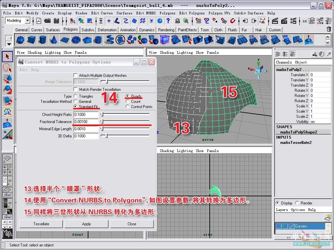Click the Apply button
This screenshot has height=250, width=334.
86,224
